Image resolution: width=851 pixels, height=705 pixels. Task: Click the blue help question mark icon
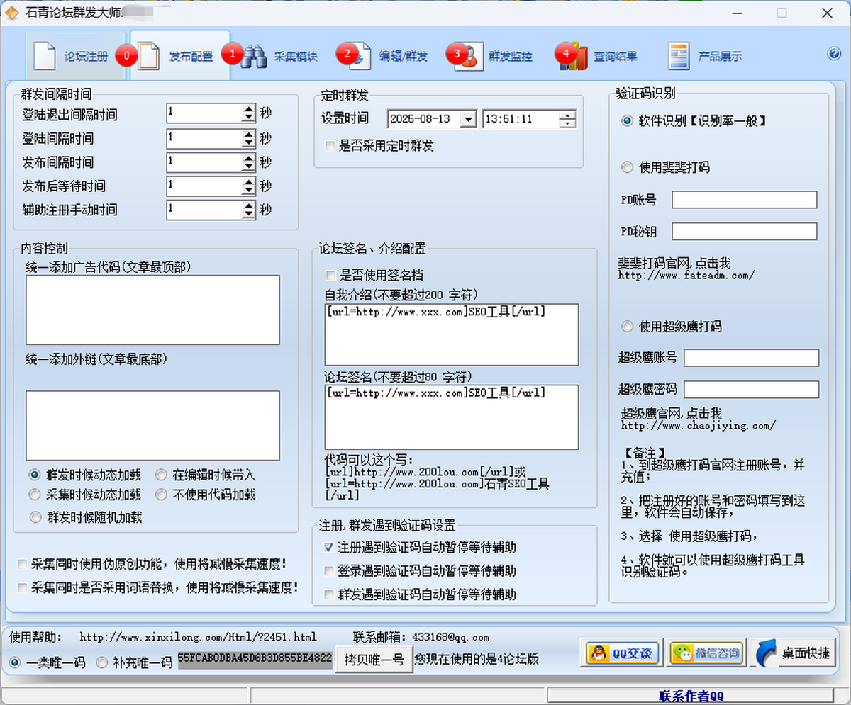[x=834, y=55]
